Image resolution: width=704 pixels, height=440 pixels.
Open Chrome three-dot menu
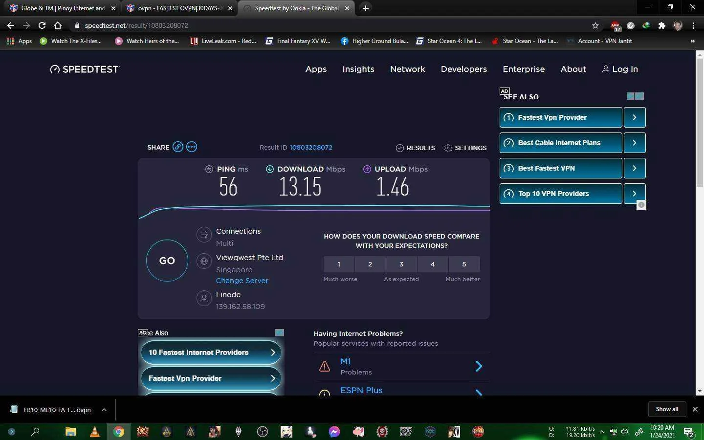[693, 25]
